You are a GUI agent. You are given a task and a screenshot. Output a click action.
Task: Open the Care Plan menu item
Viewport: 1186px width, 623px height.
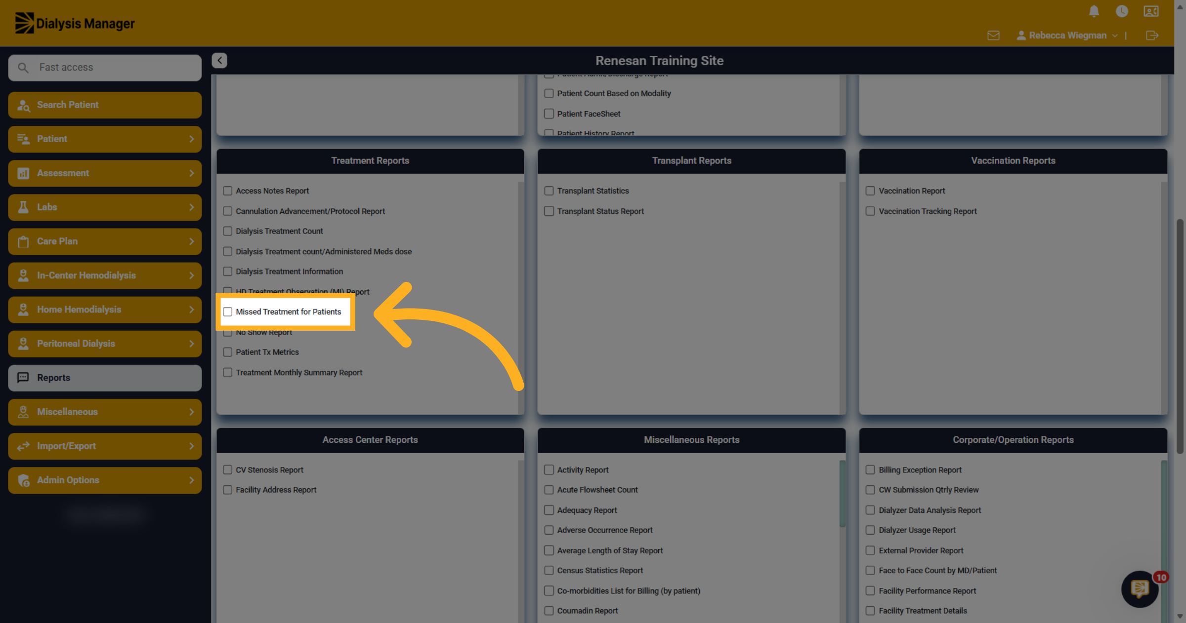pyautogui.click(x=105, y=241)
